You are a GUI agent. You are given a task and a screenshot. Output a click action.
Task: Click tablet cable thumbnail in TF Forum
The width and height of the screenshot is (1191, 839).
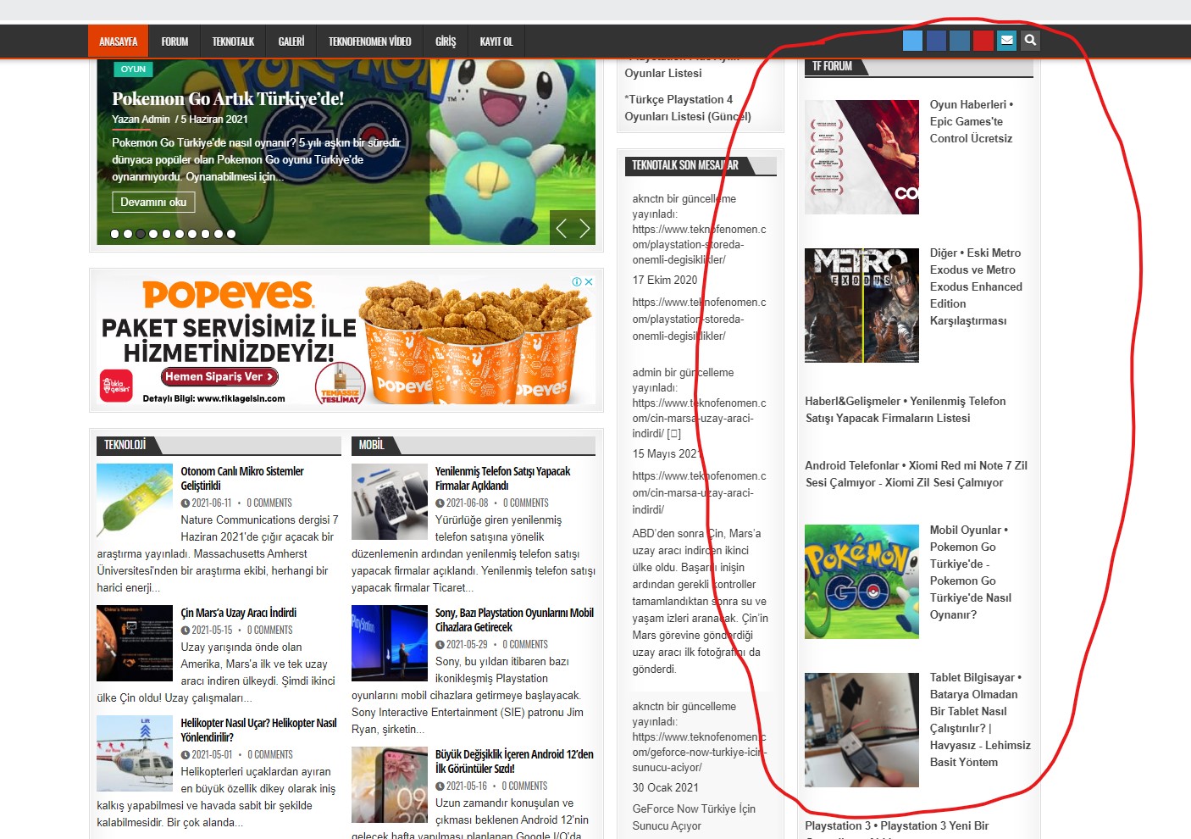861,730
